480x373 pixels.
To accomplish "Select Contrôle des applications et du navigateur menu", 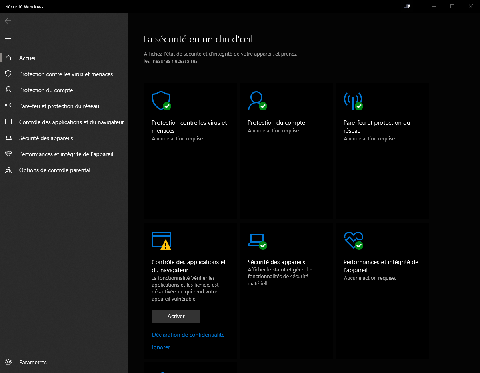I will [64, 122].
